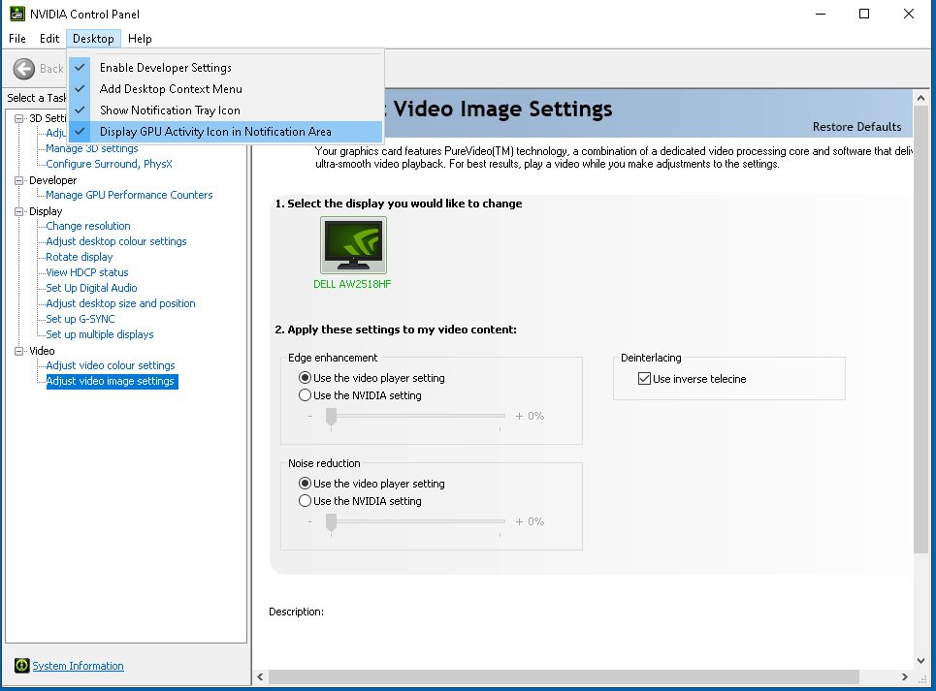Image resolution: width=936 pixels, height=691 pixels.
Task: Collapse the 3D Settings tree node
Action: 19,118
